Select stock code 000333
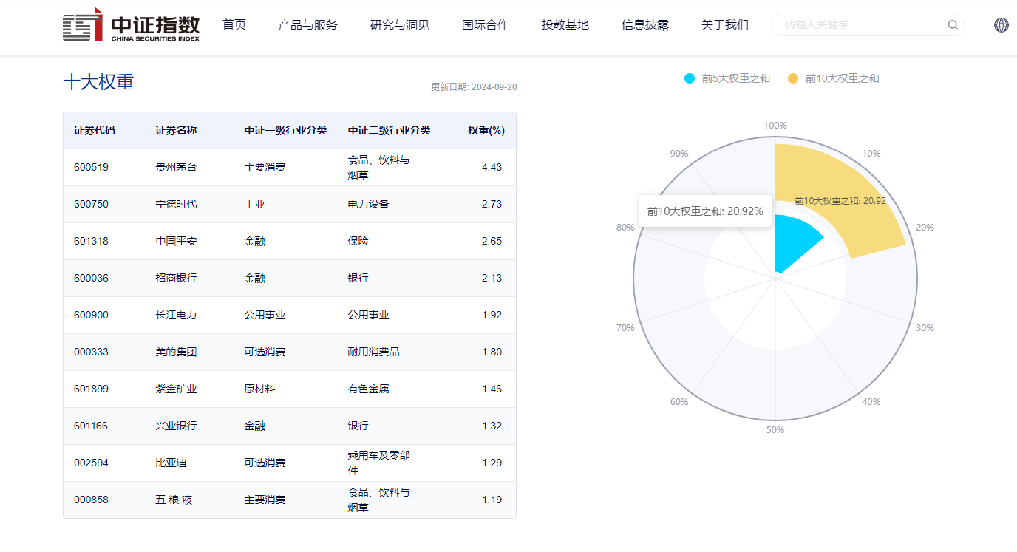 point(91,352)
